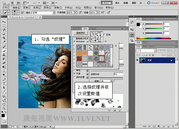Open the texture picker flyout menu arrow
The height and width of the screenshot is (129, 179).
116,46
